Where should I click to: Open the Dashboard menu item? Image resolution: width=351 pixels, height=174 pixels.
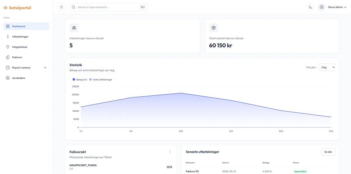click(26, 26)
